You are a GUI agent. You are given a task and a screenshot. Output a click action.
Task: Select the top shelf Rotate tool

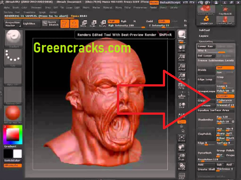(102, 24)
